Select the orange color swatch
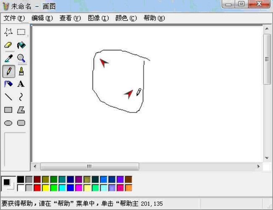The height and width of the screenshot is (210, 273). pos(129,188)
